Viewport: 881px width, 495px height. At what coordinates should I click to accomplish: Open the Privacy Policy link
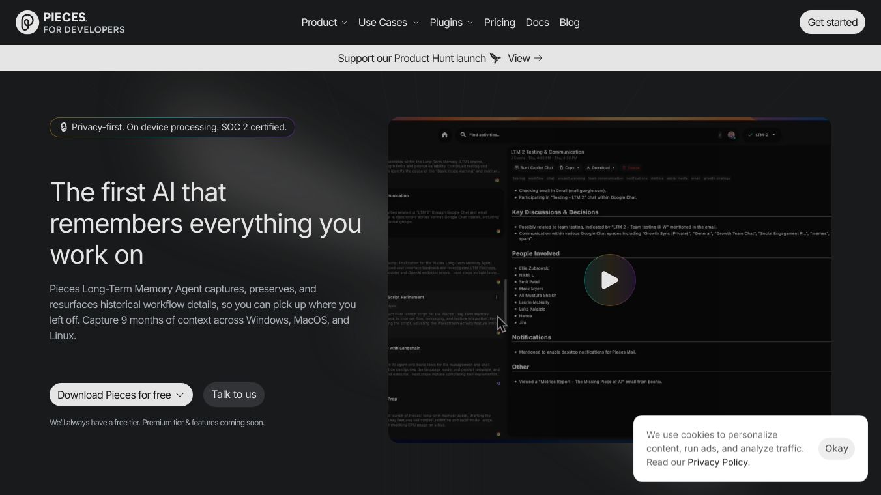[x=717, y=462]
